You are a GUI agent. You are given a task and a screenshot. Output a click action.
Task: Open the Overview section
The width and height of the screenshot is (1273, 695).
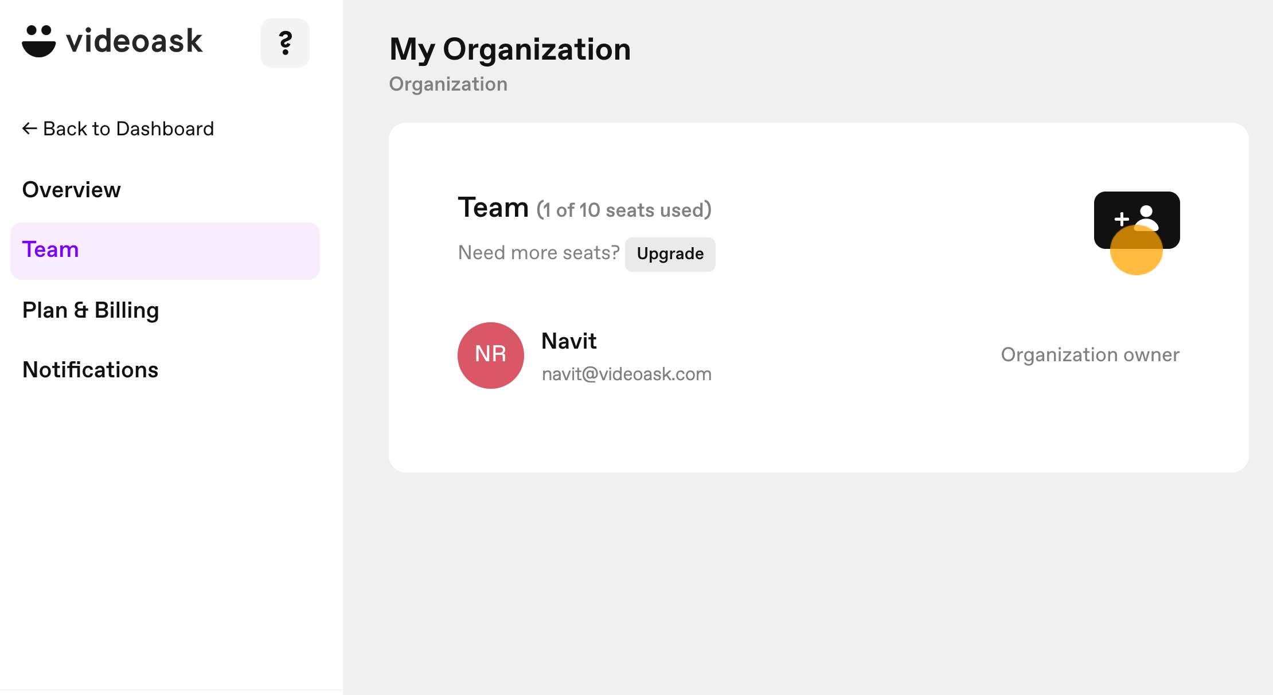point(72,190)
